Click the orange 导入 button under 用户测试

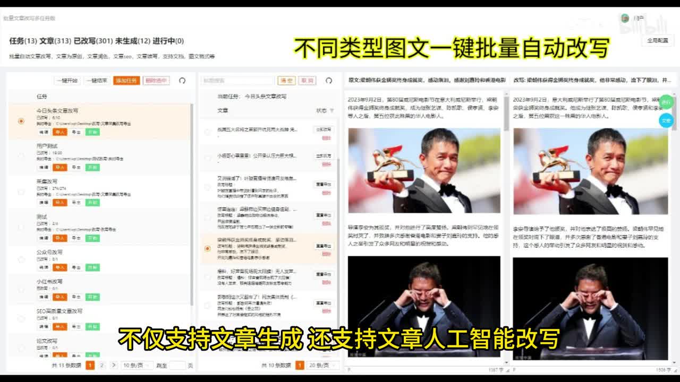point(60,168)
